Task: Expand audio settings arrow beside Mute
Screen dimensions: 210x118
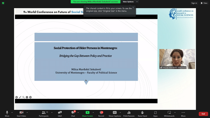Action: coord(12,112)
